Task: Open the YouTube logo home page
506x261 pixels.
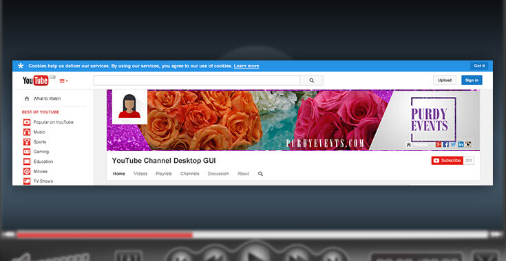Action: pyautogui.click(x=36, y=80)
